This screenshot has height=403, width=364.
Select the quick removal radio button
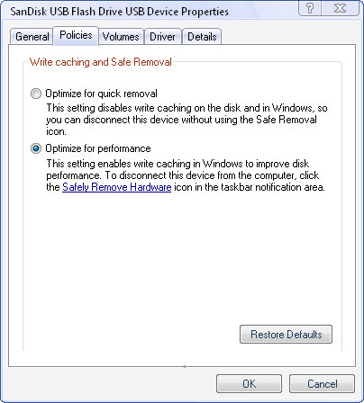click(36, 94)
